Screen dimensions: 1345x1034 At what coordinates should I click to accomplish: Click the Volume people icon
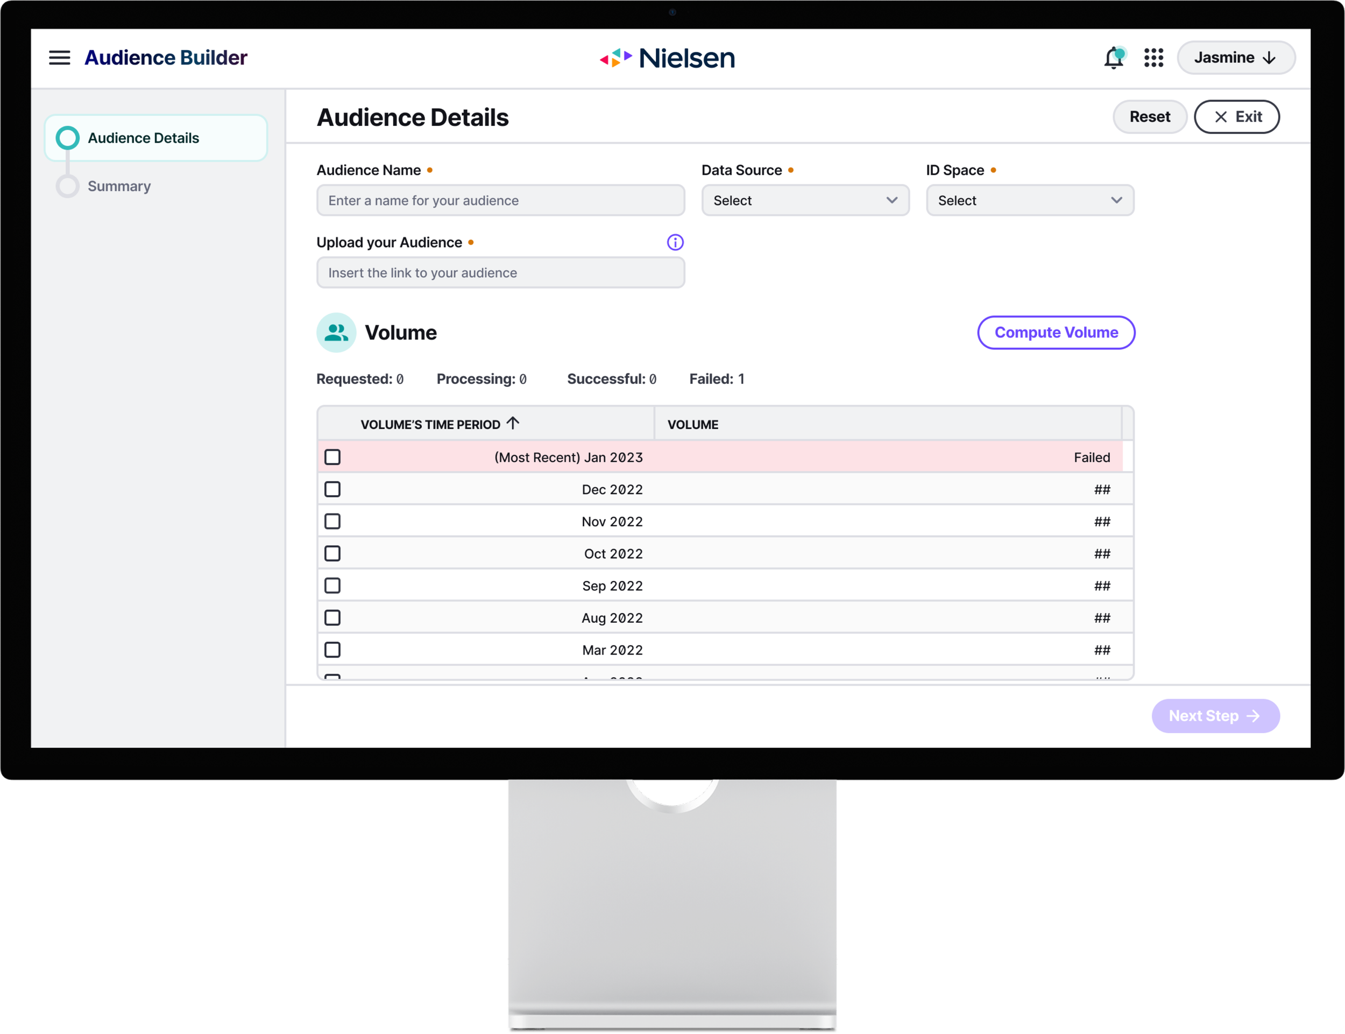[x=336, y=332]
